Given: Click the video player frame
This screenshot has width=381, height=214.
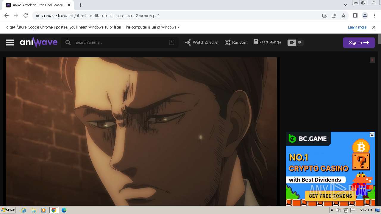Looking at the screenshot, I should coord(141,131).
